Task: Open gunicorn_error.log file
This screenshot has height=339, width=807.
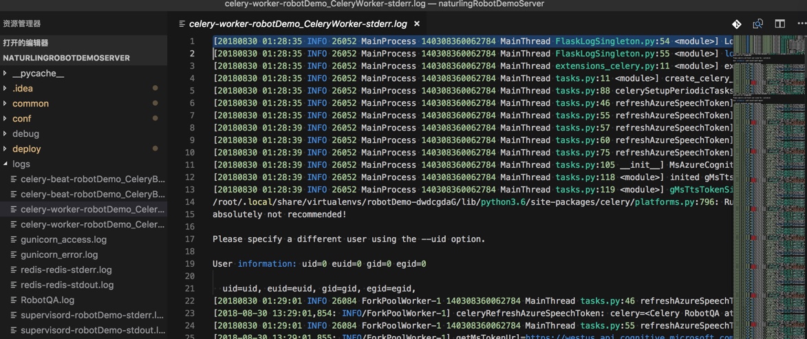Action: point(59,255)
